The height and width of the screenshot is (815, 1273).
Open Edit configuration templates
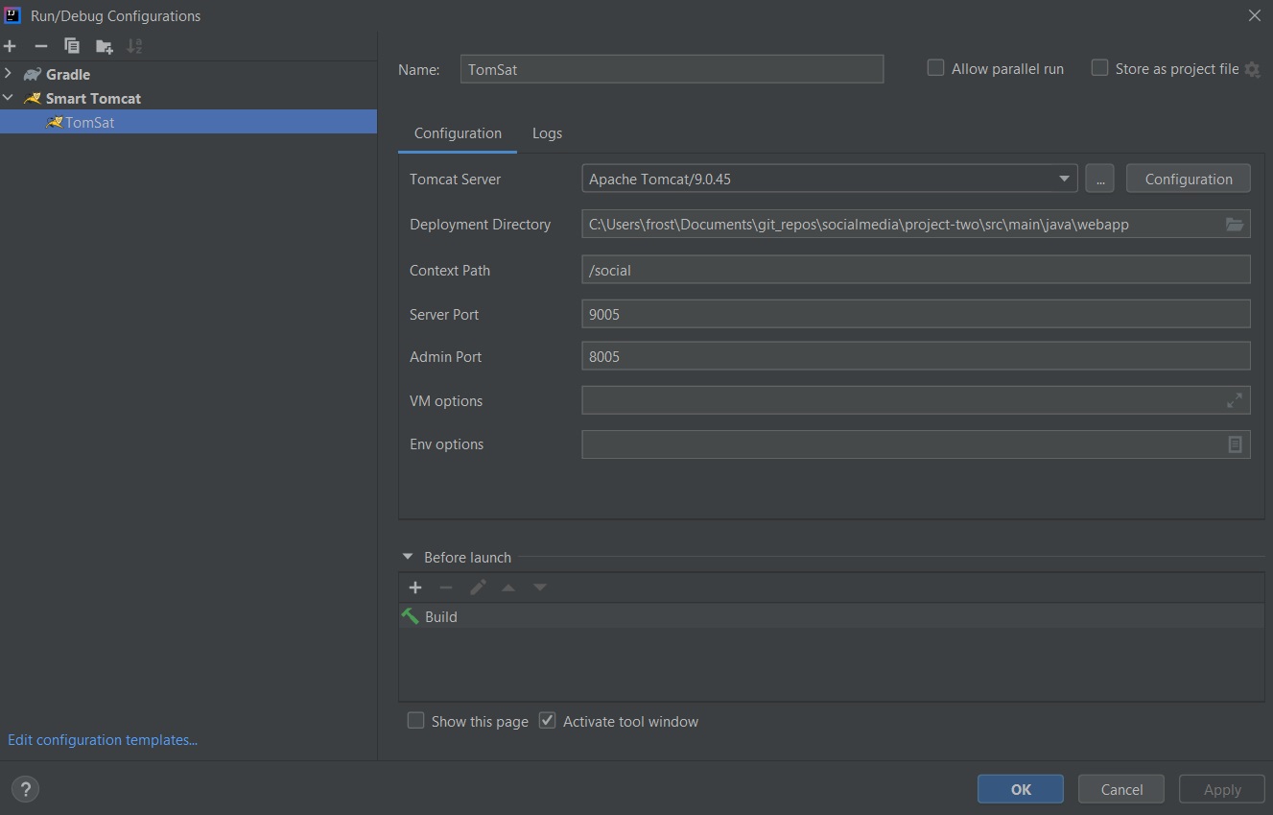point(102,739)
